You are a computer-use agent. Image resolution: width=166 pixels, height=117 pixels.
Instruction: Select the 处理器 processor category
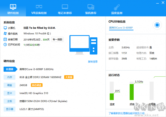click(11, 69)
